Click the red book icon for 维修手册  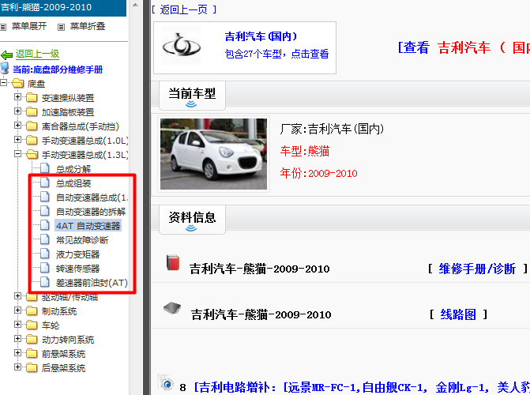click(173, 263)
